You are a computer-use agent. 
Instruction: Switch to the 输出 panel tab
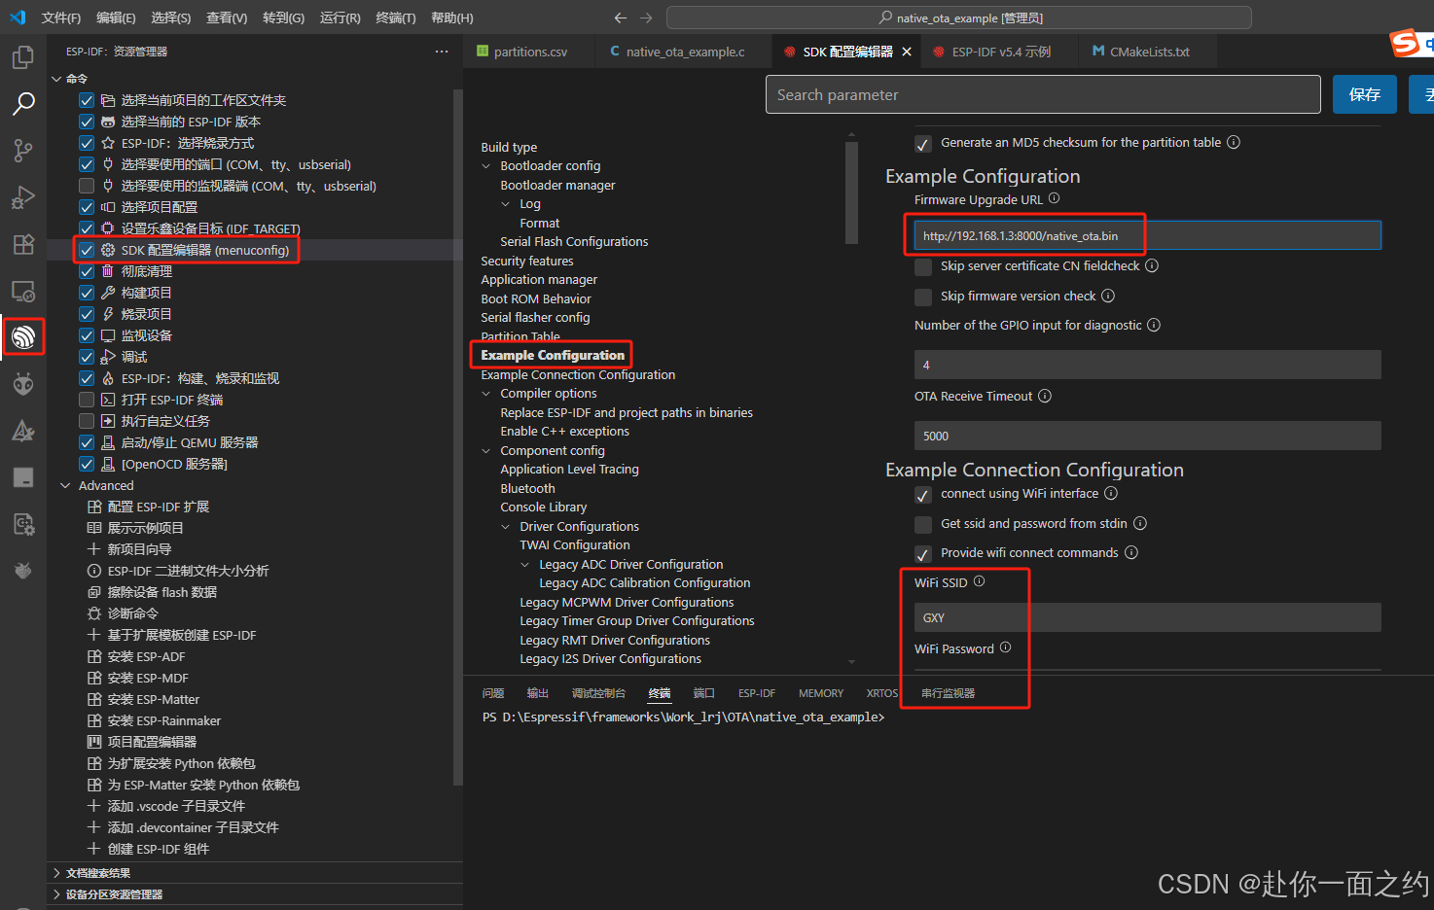tap(538, 693)
